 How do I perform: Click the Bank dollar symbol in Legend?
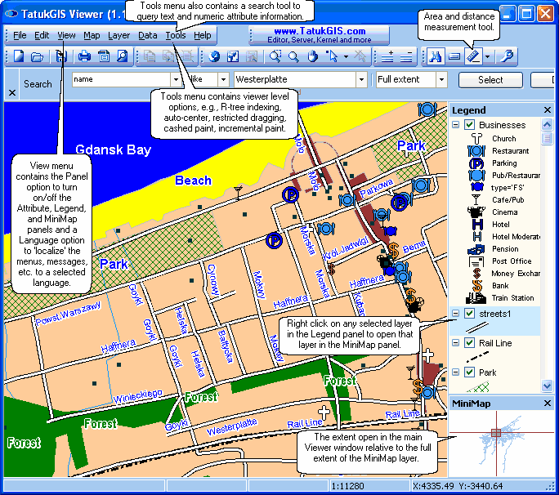pos(477,286)
